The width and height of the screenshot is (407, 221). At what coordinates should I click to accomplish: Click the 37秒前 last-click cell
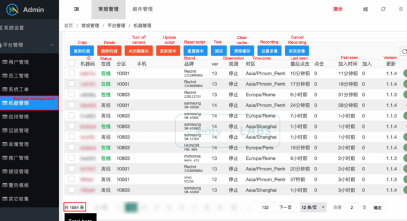[x=298, y=180]
